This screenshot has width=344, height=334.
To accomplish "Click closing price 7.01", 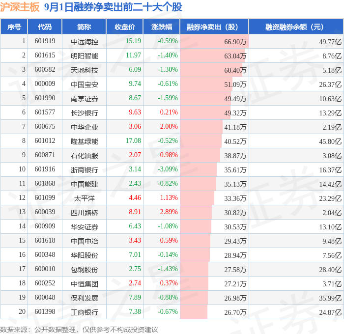I will pyautogui.click(x=135, y=255).
